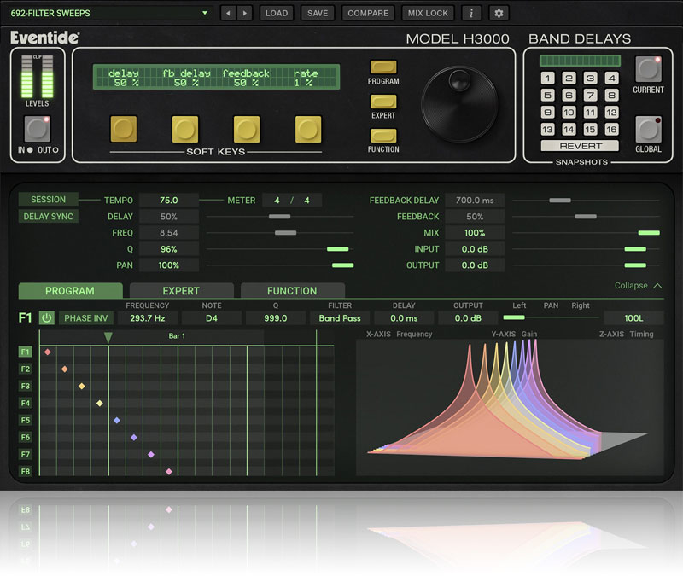The image size is (683, 576).
Task: Select snapshot 8
Action: pyautogui.click(x=611, y=95)
